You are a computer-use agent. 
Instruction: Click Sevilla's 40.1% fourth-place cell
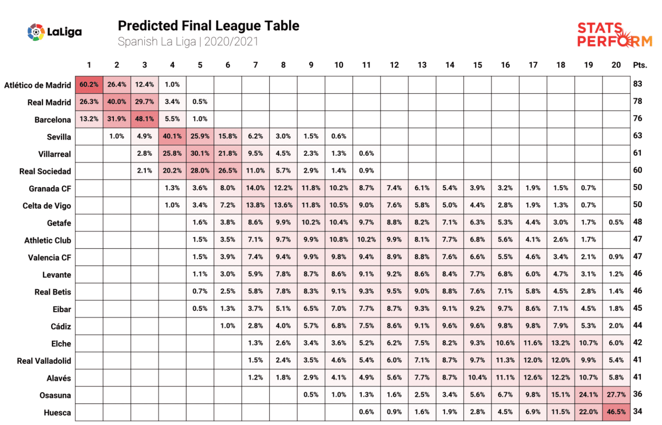coord(172,136)
